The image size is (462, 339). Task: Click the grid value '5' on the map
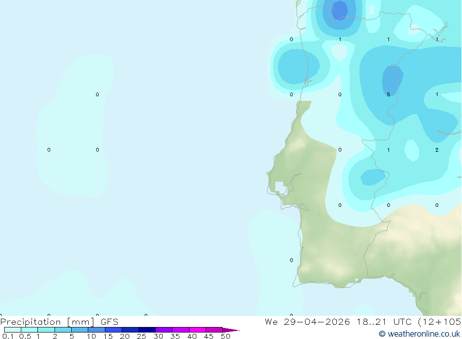point(389,94)
